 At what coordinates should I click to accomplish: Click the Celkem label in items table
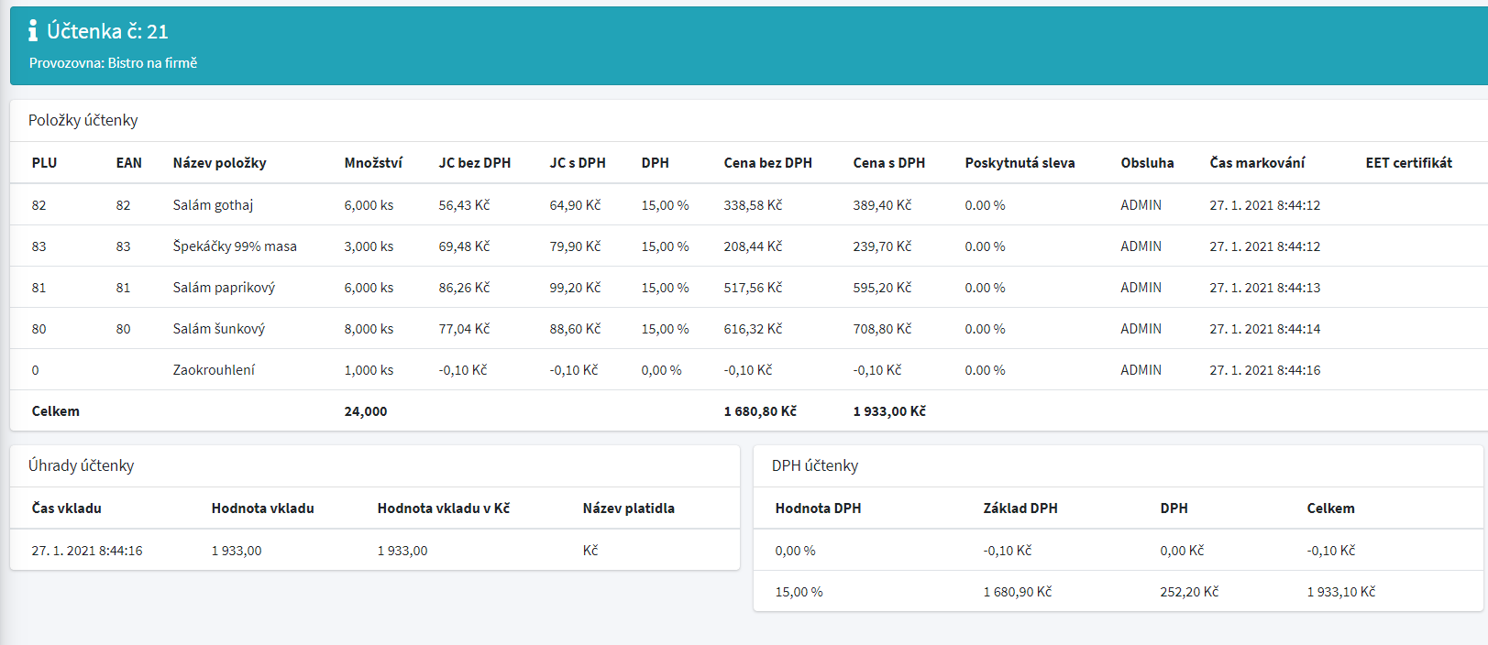click(x=55, y=411)
